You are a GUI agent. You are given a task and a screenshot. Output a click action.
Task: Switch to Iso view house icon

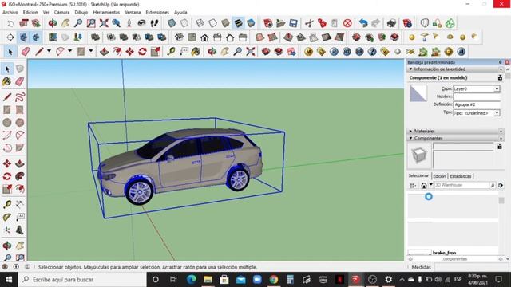click(x=179, y=37)
